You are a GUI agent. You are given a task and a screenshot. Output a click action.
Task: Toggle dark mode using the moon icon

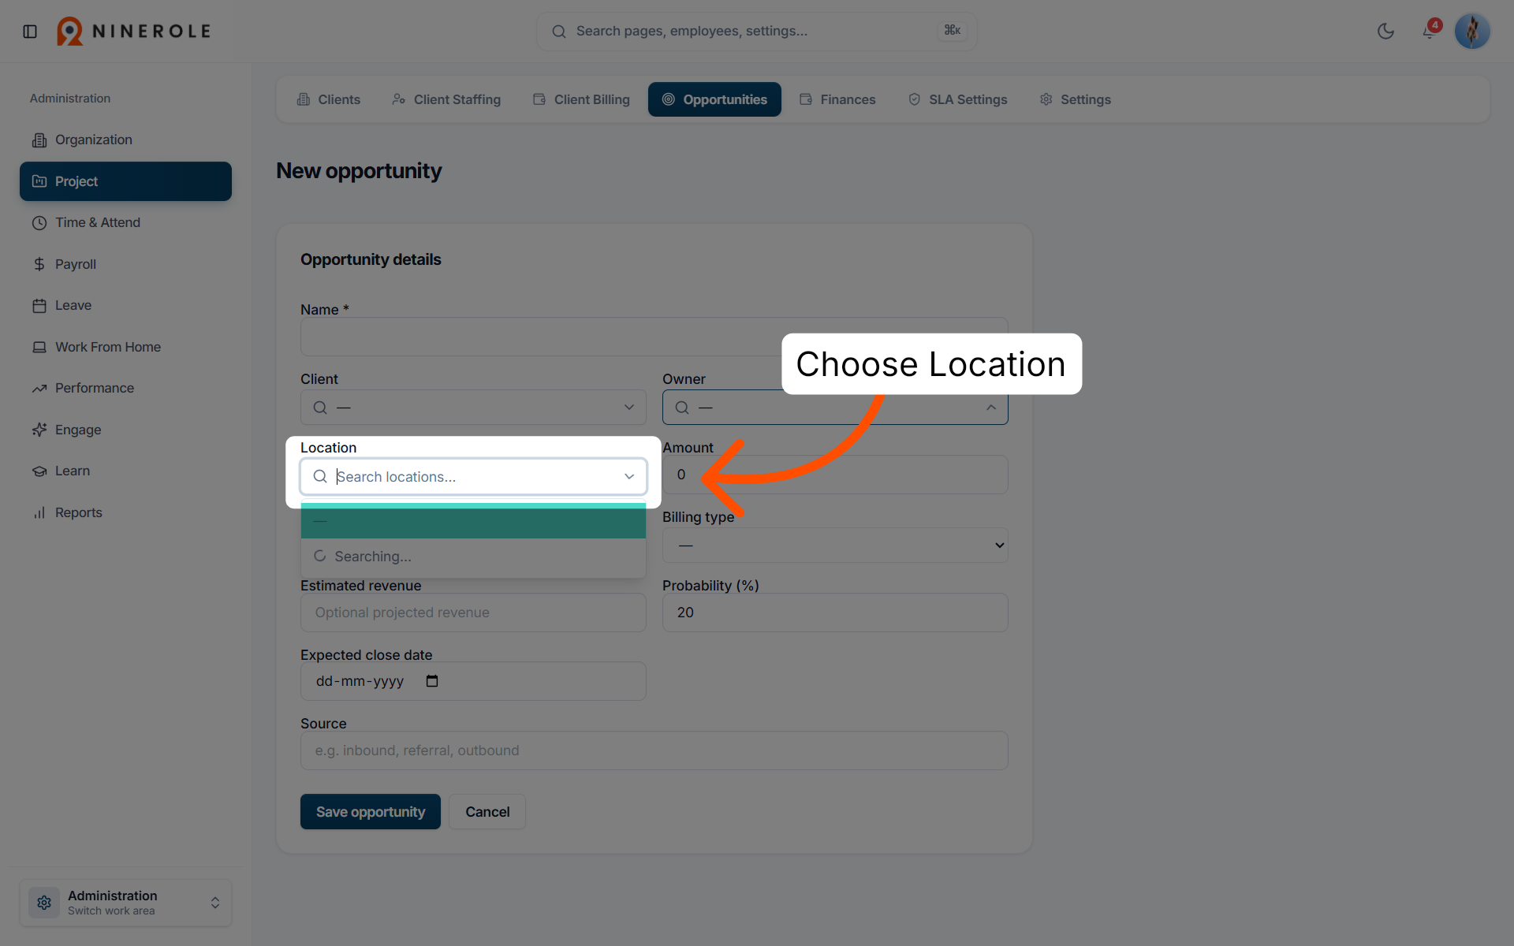[x=1385, y=32]
